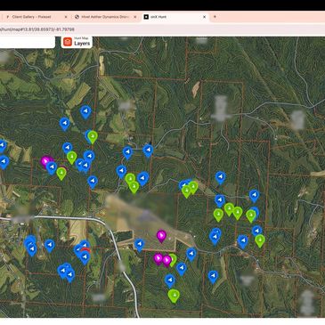The image size is (325, 325).
Task: Select the second-northernmost blue waypoint pin
Action: (65, 124)
